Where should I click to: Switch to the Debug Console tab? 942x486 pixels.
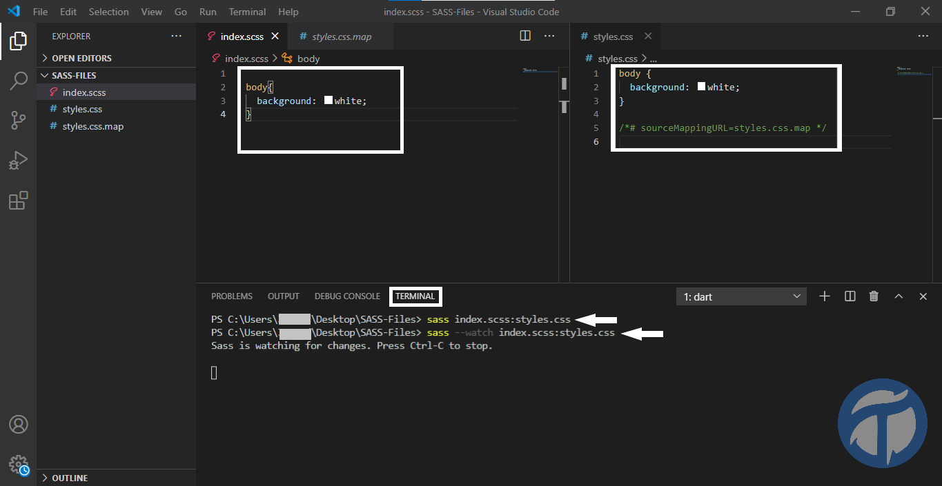347,296
